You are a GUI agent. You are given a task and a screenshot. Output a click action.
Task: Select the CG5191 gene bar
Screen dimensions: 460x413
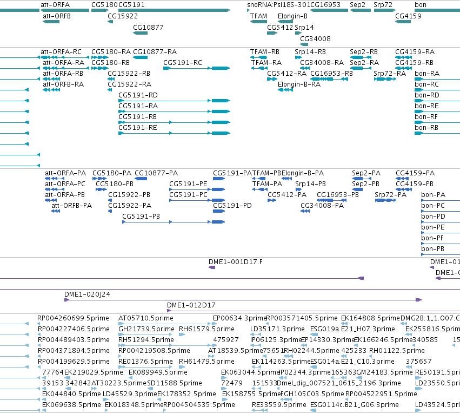click(174, 10)
